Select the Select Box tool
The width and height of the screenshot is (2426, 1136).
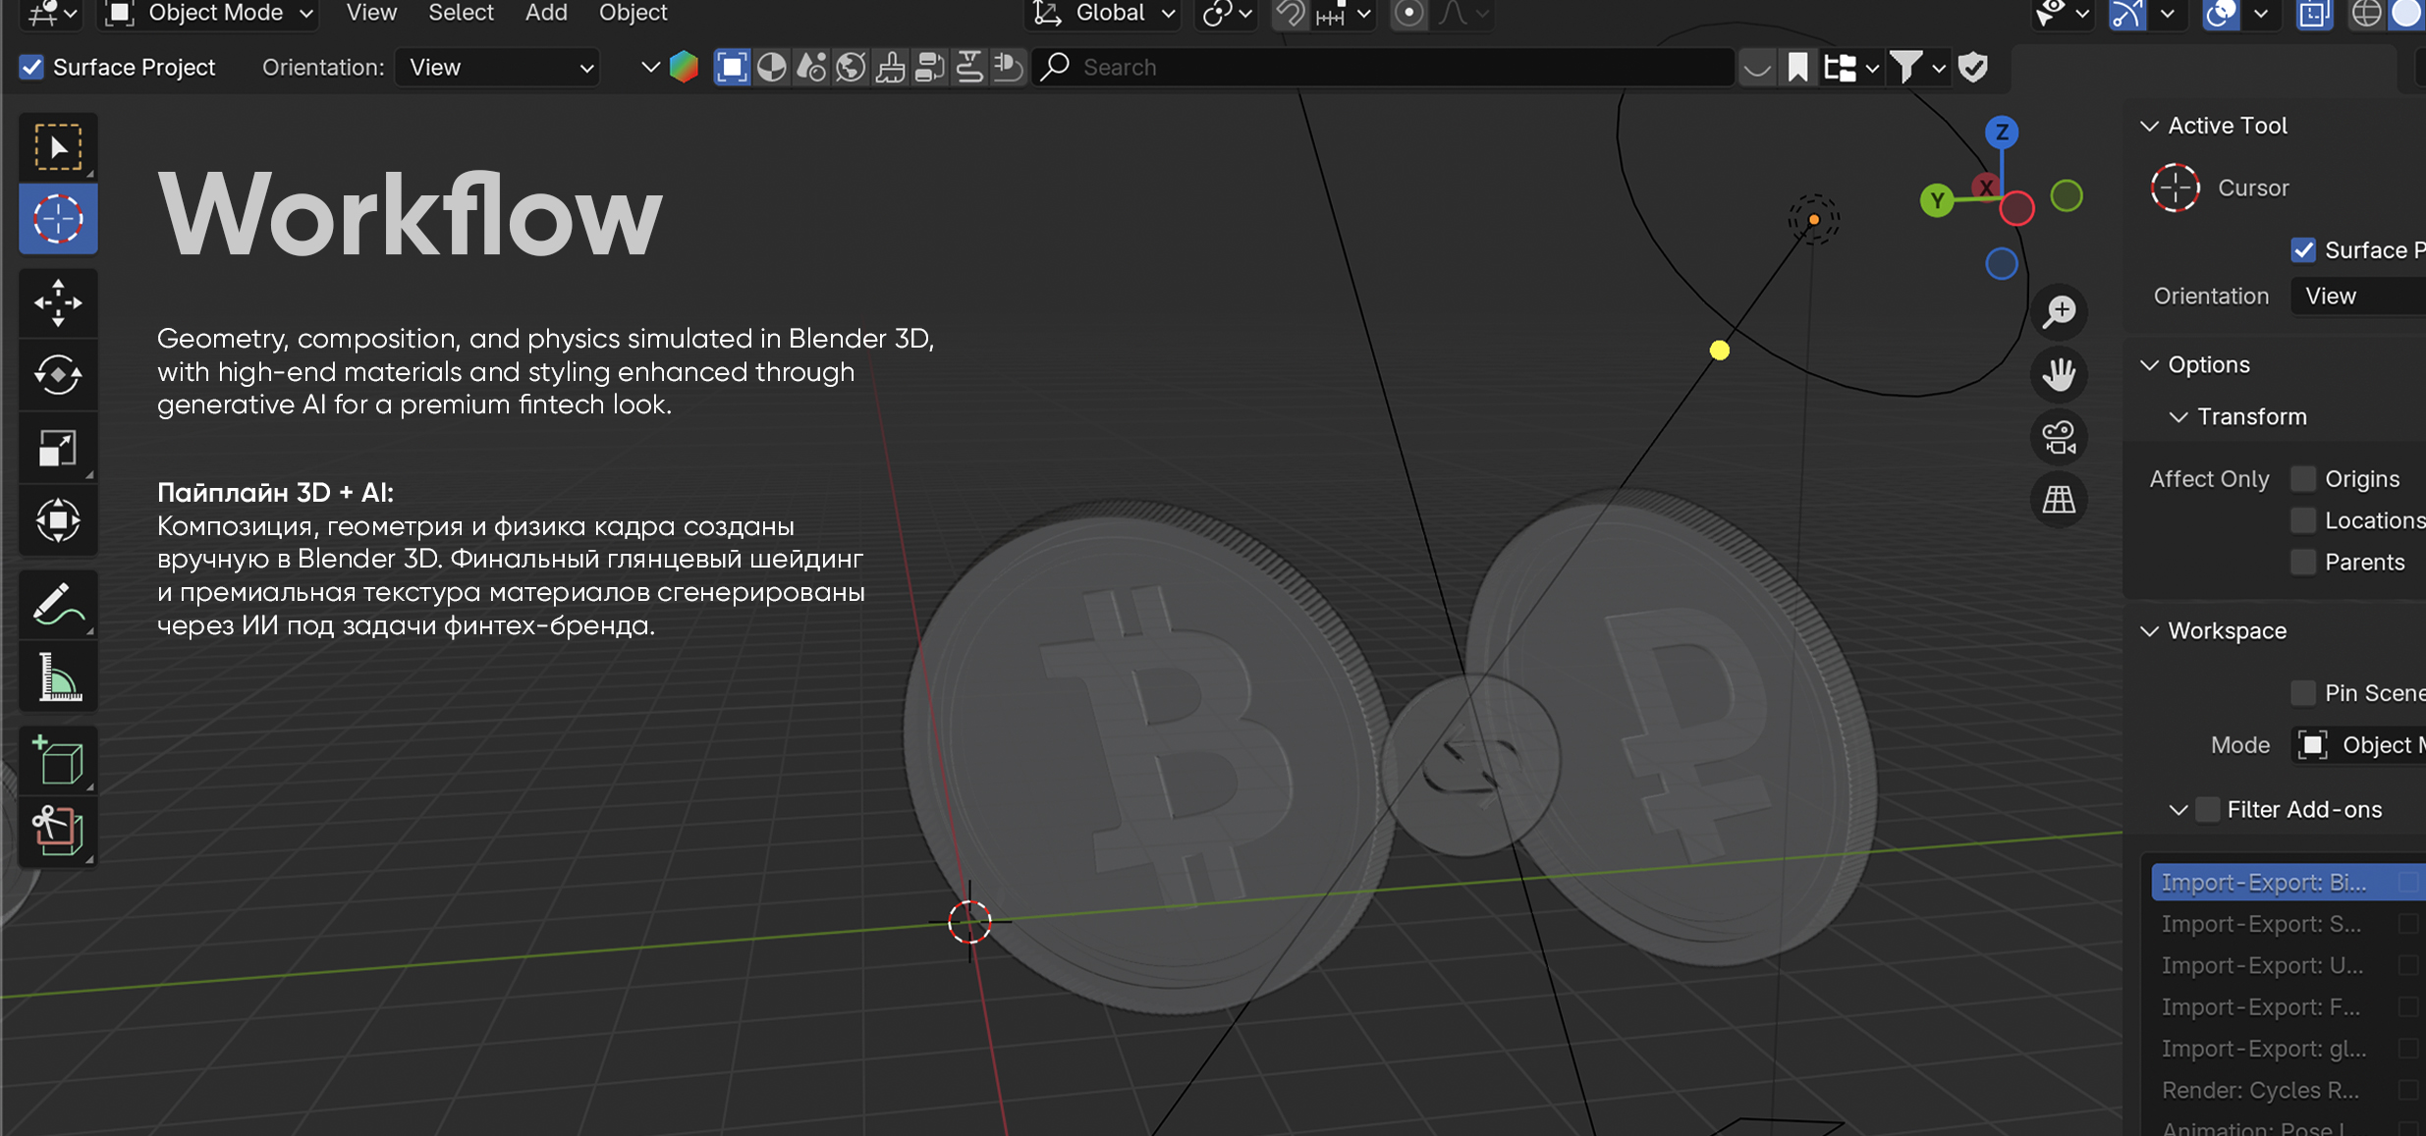point(58,147)
